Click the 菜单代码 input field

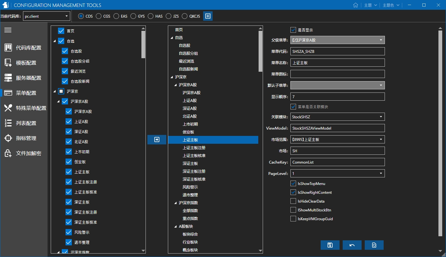pyautogui.click(x=337, y=51)
